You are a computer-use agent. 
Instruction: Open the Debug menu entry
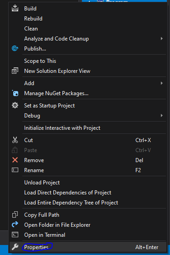pos(88,116)
